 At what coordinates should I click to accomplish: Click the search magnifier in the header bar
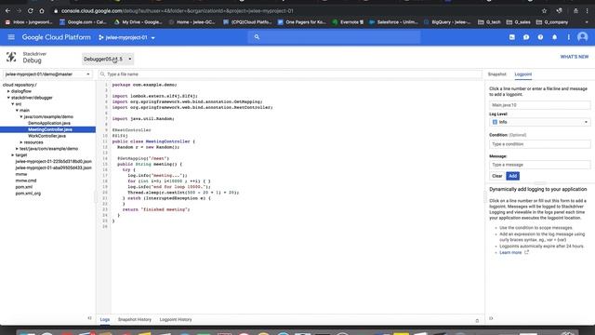coord(257,37)
